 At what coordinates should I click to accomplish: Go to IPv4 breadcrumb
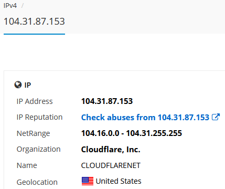(10, 6)
